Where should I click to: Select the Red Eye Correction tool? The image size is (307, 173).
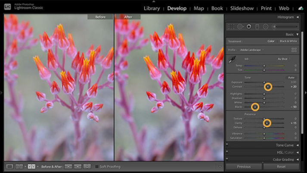[x=249, y=26]
